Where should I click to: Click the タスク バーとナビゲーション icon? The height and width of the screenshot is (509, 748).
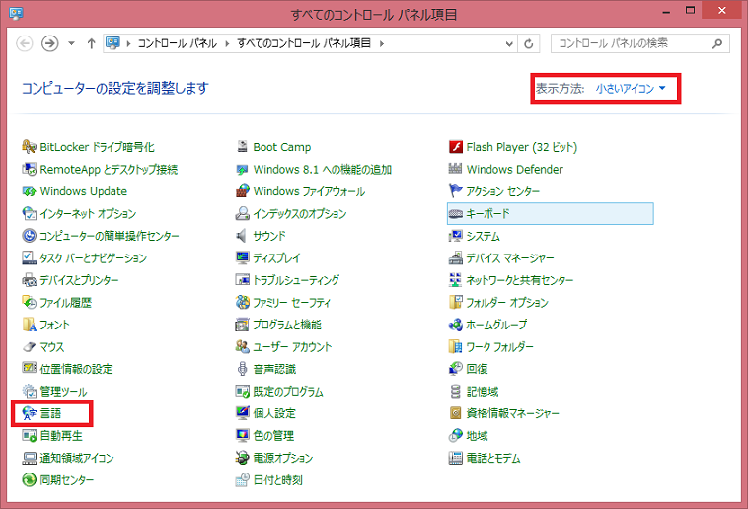(29, 257)
